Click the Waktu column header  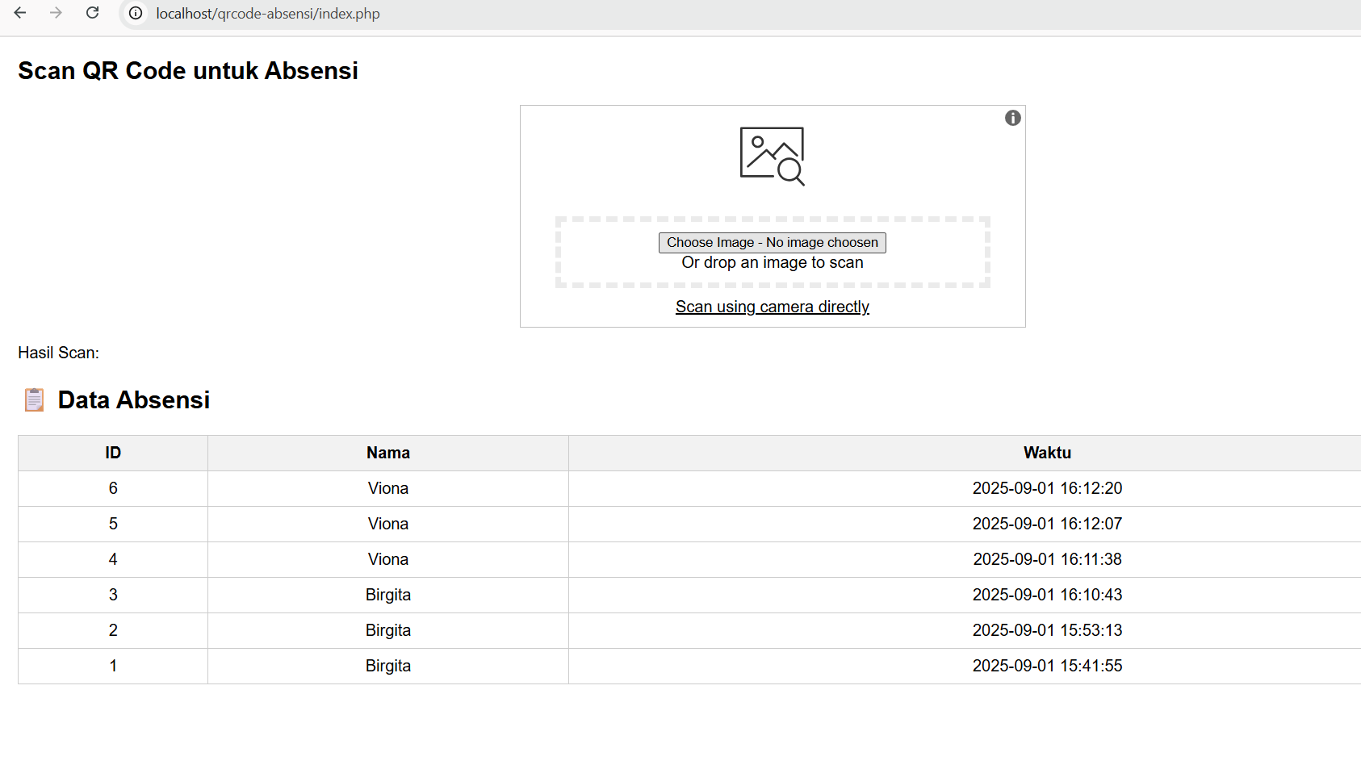(1047, 453)
